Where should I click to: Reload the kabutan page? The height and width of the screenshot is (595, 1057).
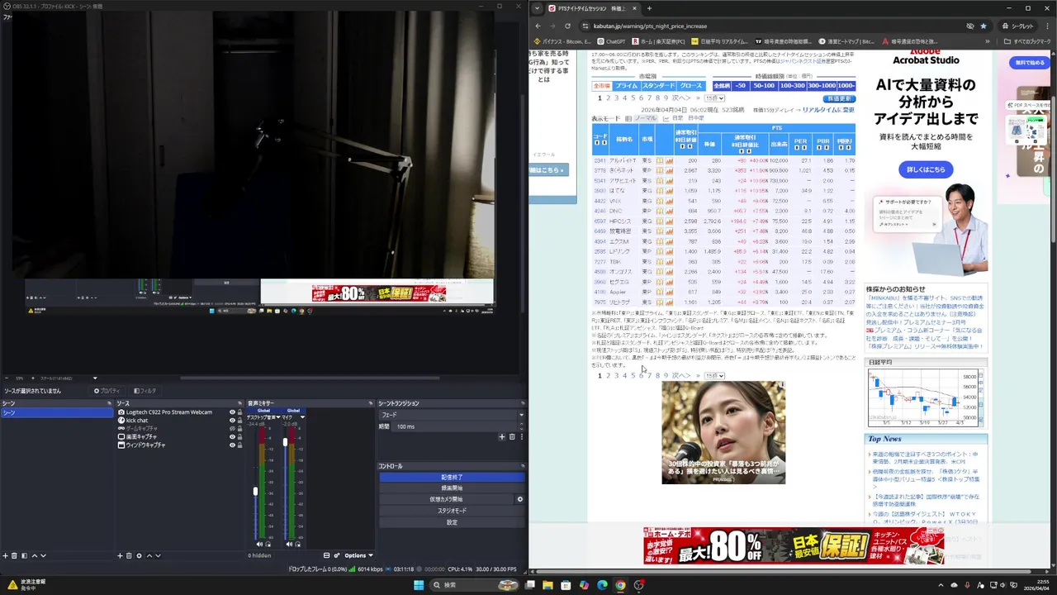[x=567, y=26]
